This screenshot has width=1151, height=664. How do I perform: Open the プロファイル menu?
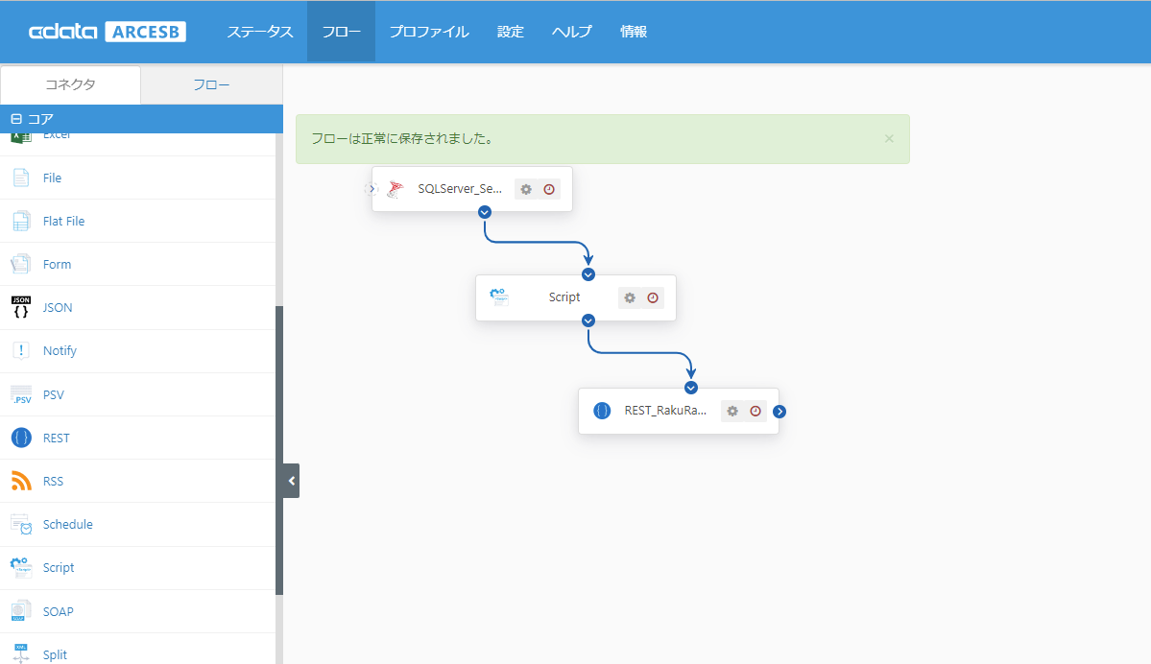pos(429,32)
